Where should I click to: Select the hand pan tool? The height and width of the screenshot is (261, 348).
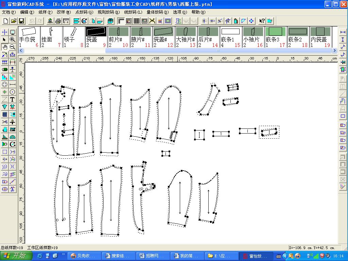[4, 47]
